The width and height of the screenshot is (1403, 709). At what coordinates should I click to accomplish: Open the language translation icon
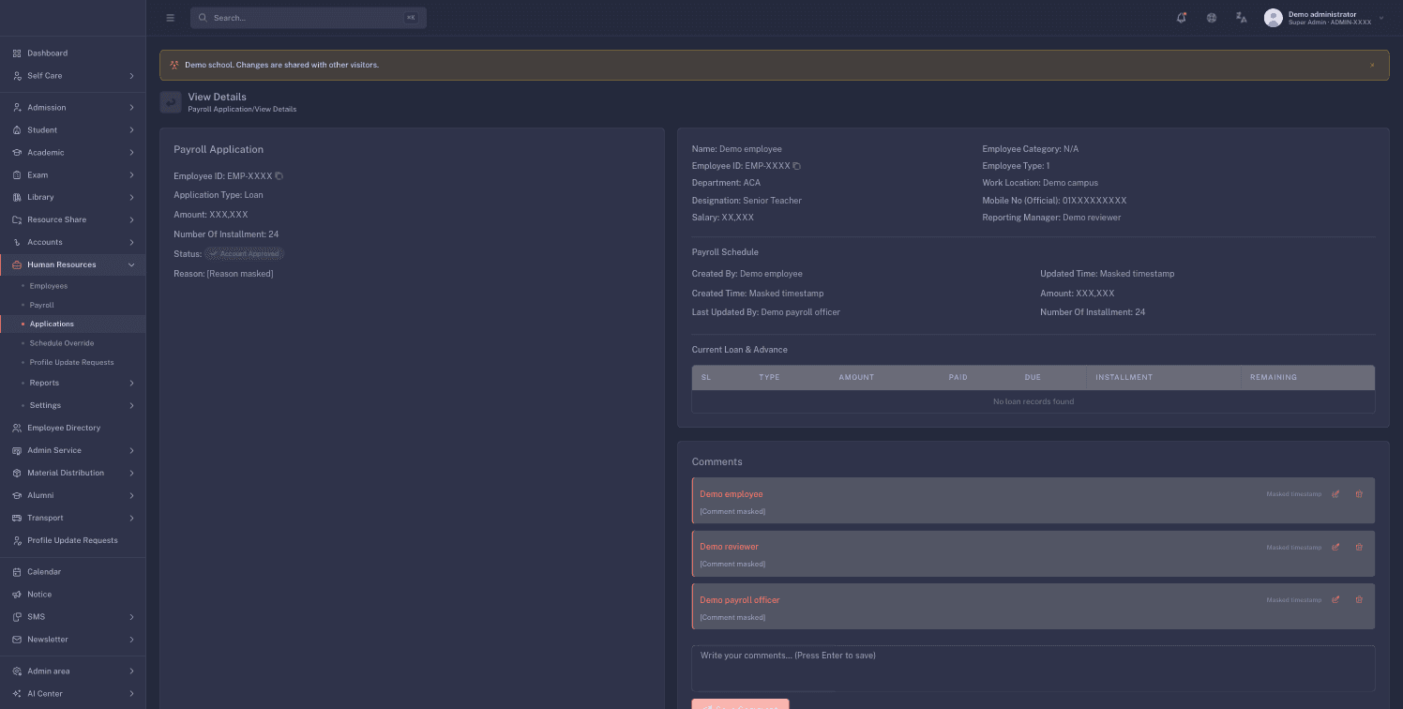click(x=1242, y=18)
